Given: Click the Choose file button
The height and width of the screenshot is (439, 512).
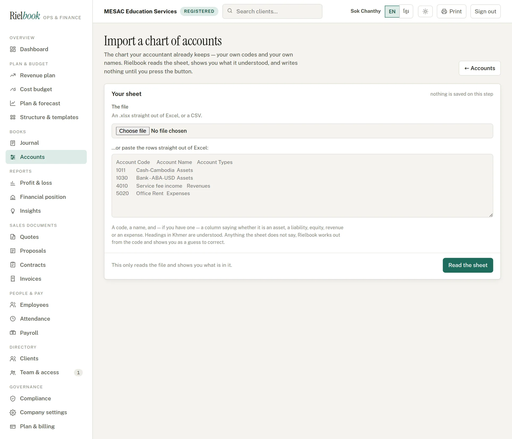Looking at the screenshot, I should tap(133, 131).
